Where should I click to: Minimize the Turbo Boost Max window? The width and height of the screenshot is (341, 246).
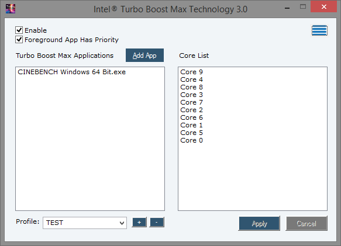pyautogui.click(x=287, y=8)
